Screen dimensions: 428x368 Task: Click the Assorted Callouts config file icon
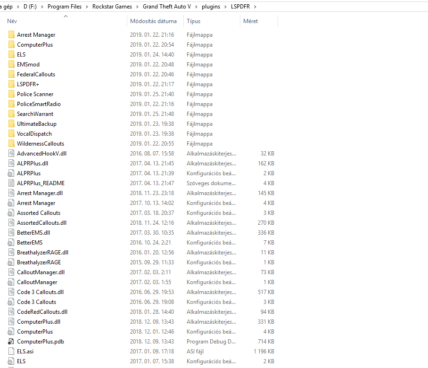point(11,213)
